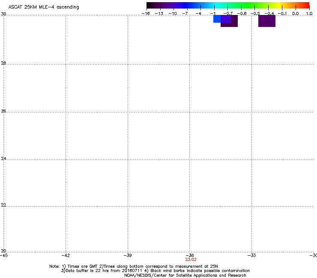The image size is (317, 278).
Task: Click the '-13' color bar label
Action: [x=159, y=14]
